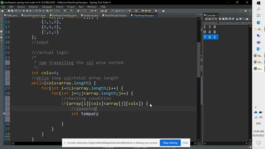The image size is (265, 149).
Task: Click the Remove Launch icon in Console toolbar
Action: pyautogui.click(x=213, y=19)
